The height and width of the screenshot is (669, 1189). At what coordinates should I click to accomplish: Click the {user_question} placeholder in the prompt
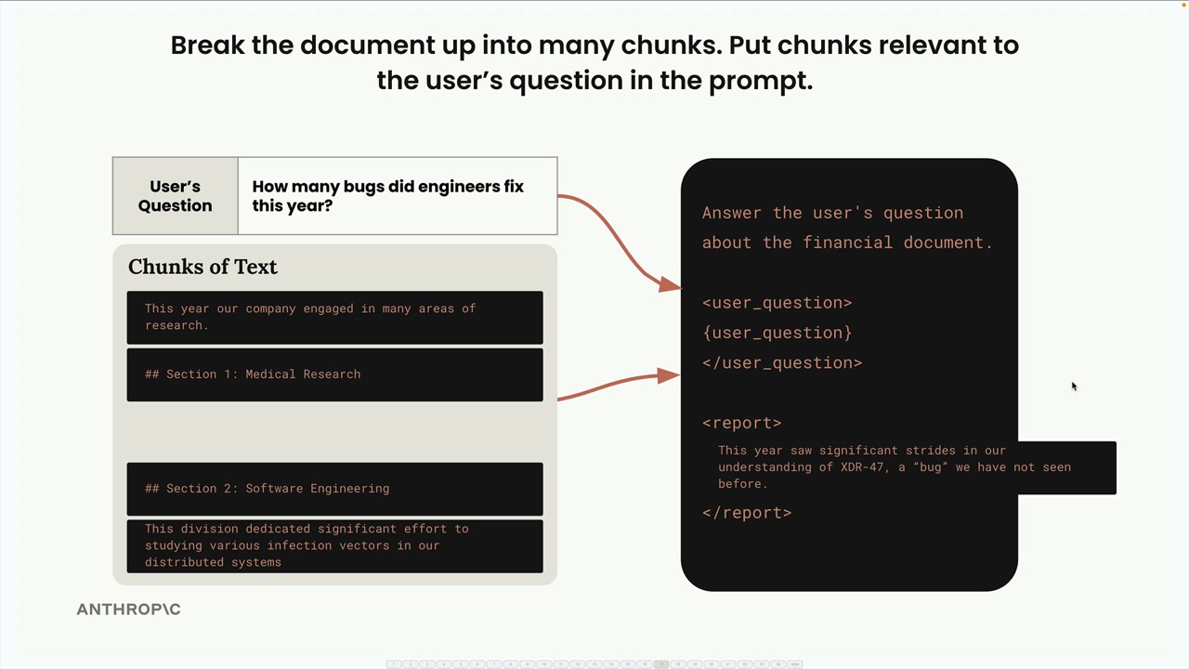(777, 333)
